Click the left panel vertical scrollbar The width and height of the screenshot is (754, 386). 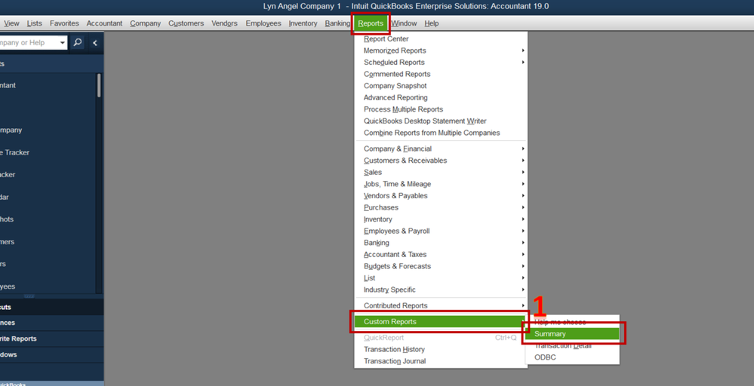click(99, 85)
